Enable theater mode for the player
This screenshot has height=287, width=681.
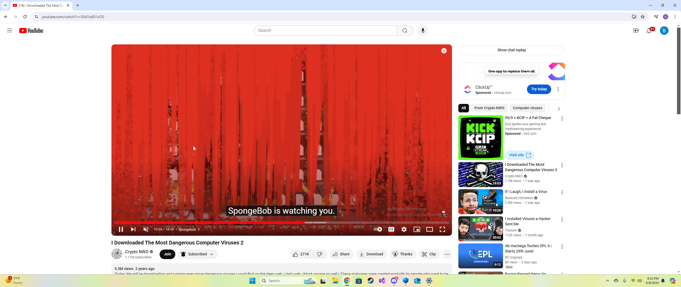(429, 229)
